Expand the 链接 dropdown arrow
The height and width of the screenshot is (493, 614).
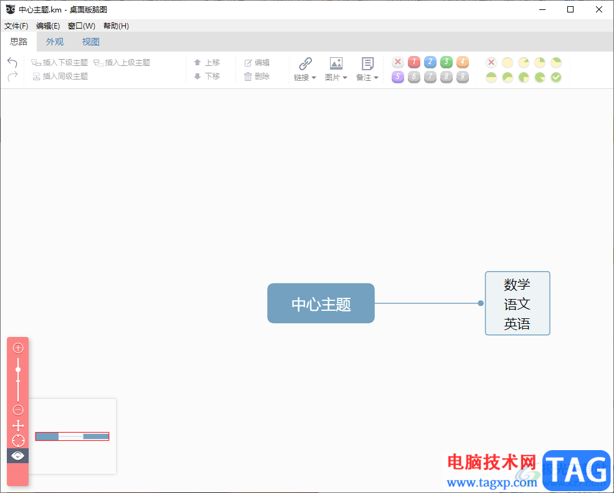[x=314, y=78]
